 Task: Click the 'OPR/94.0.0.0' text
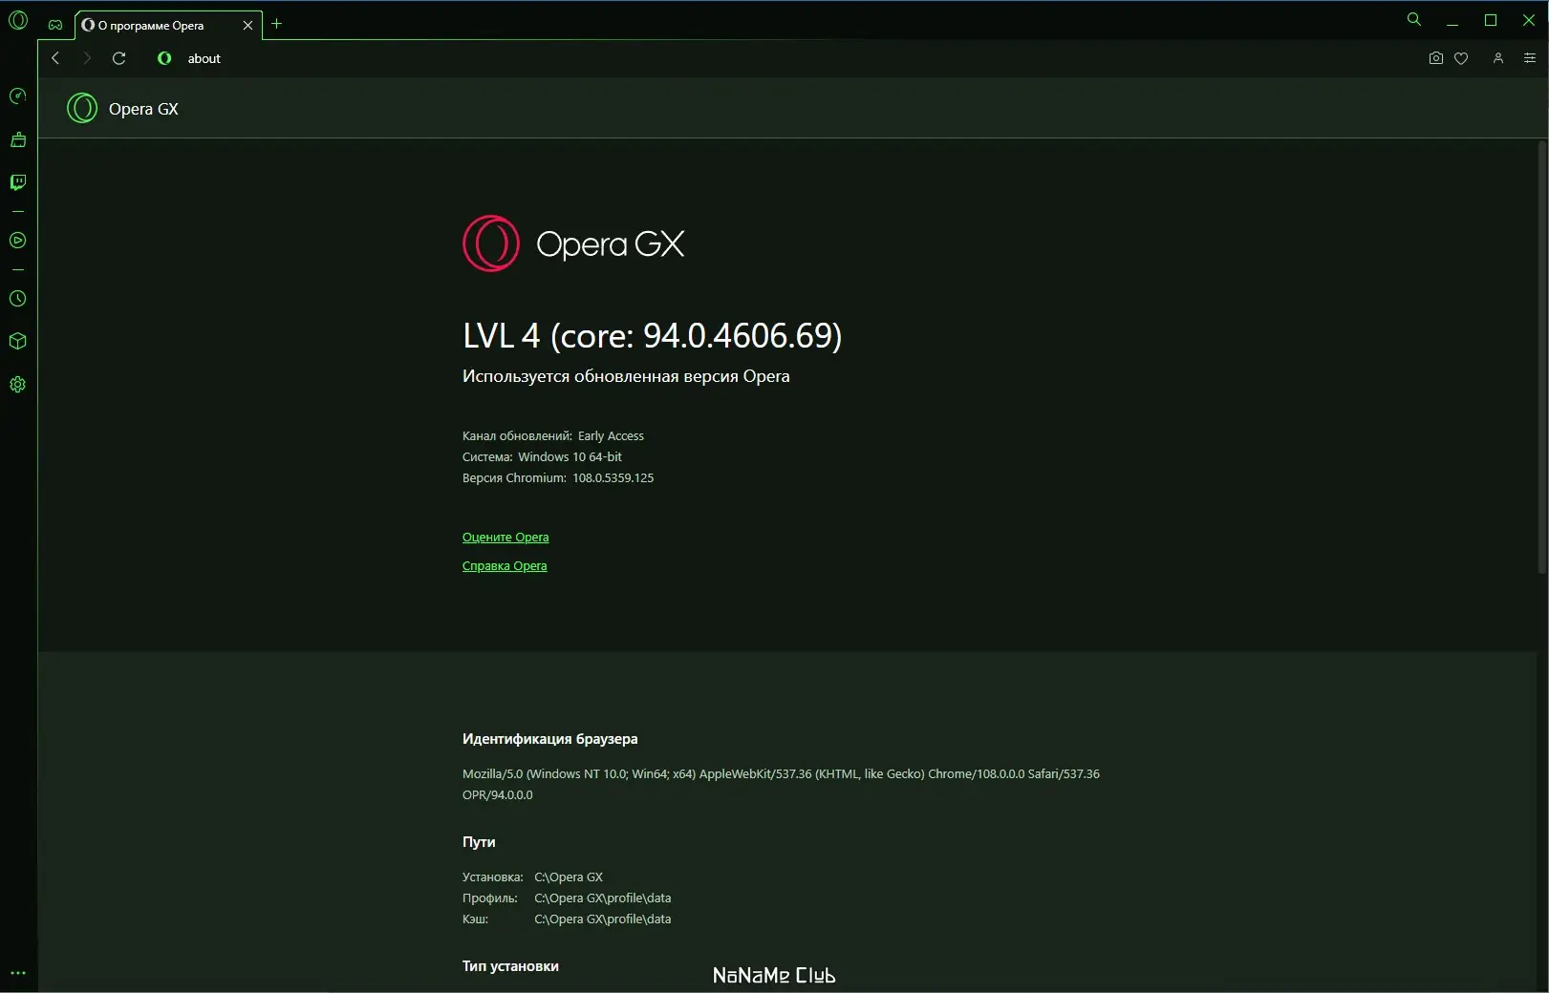[498, 795]
